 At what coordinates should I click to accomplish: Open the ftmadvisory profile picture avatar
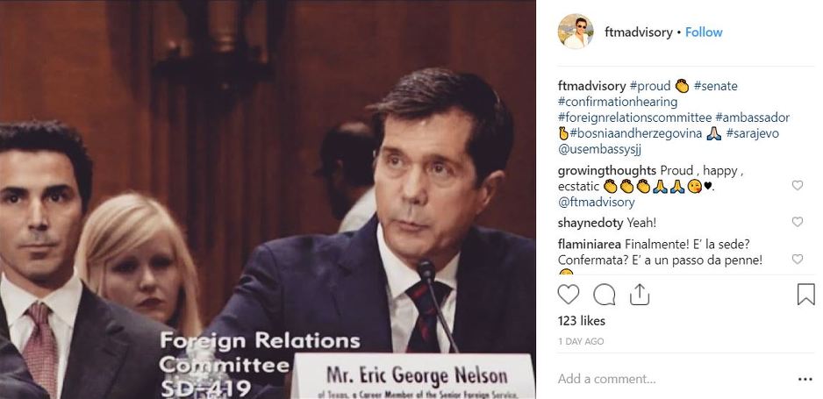coord(576,32)
